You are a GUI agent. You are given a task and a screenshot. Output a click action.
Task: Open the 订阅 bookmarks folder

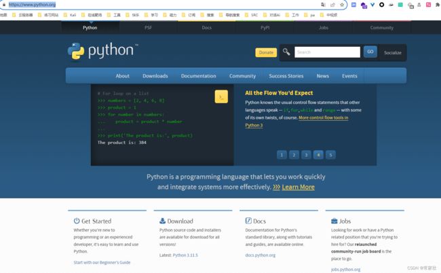click(189, 15)
